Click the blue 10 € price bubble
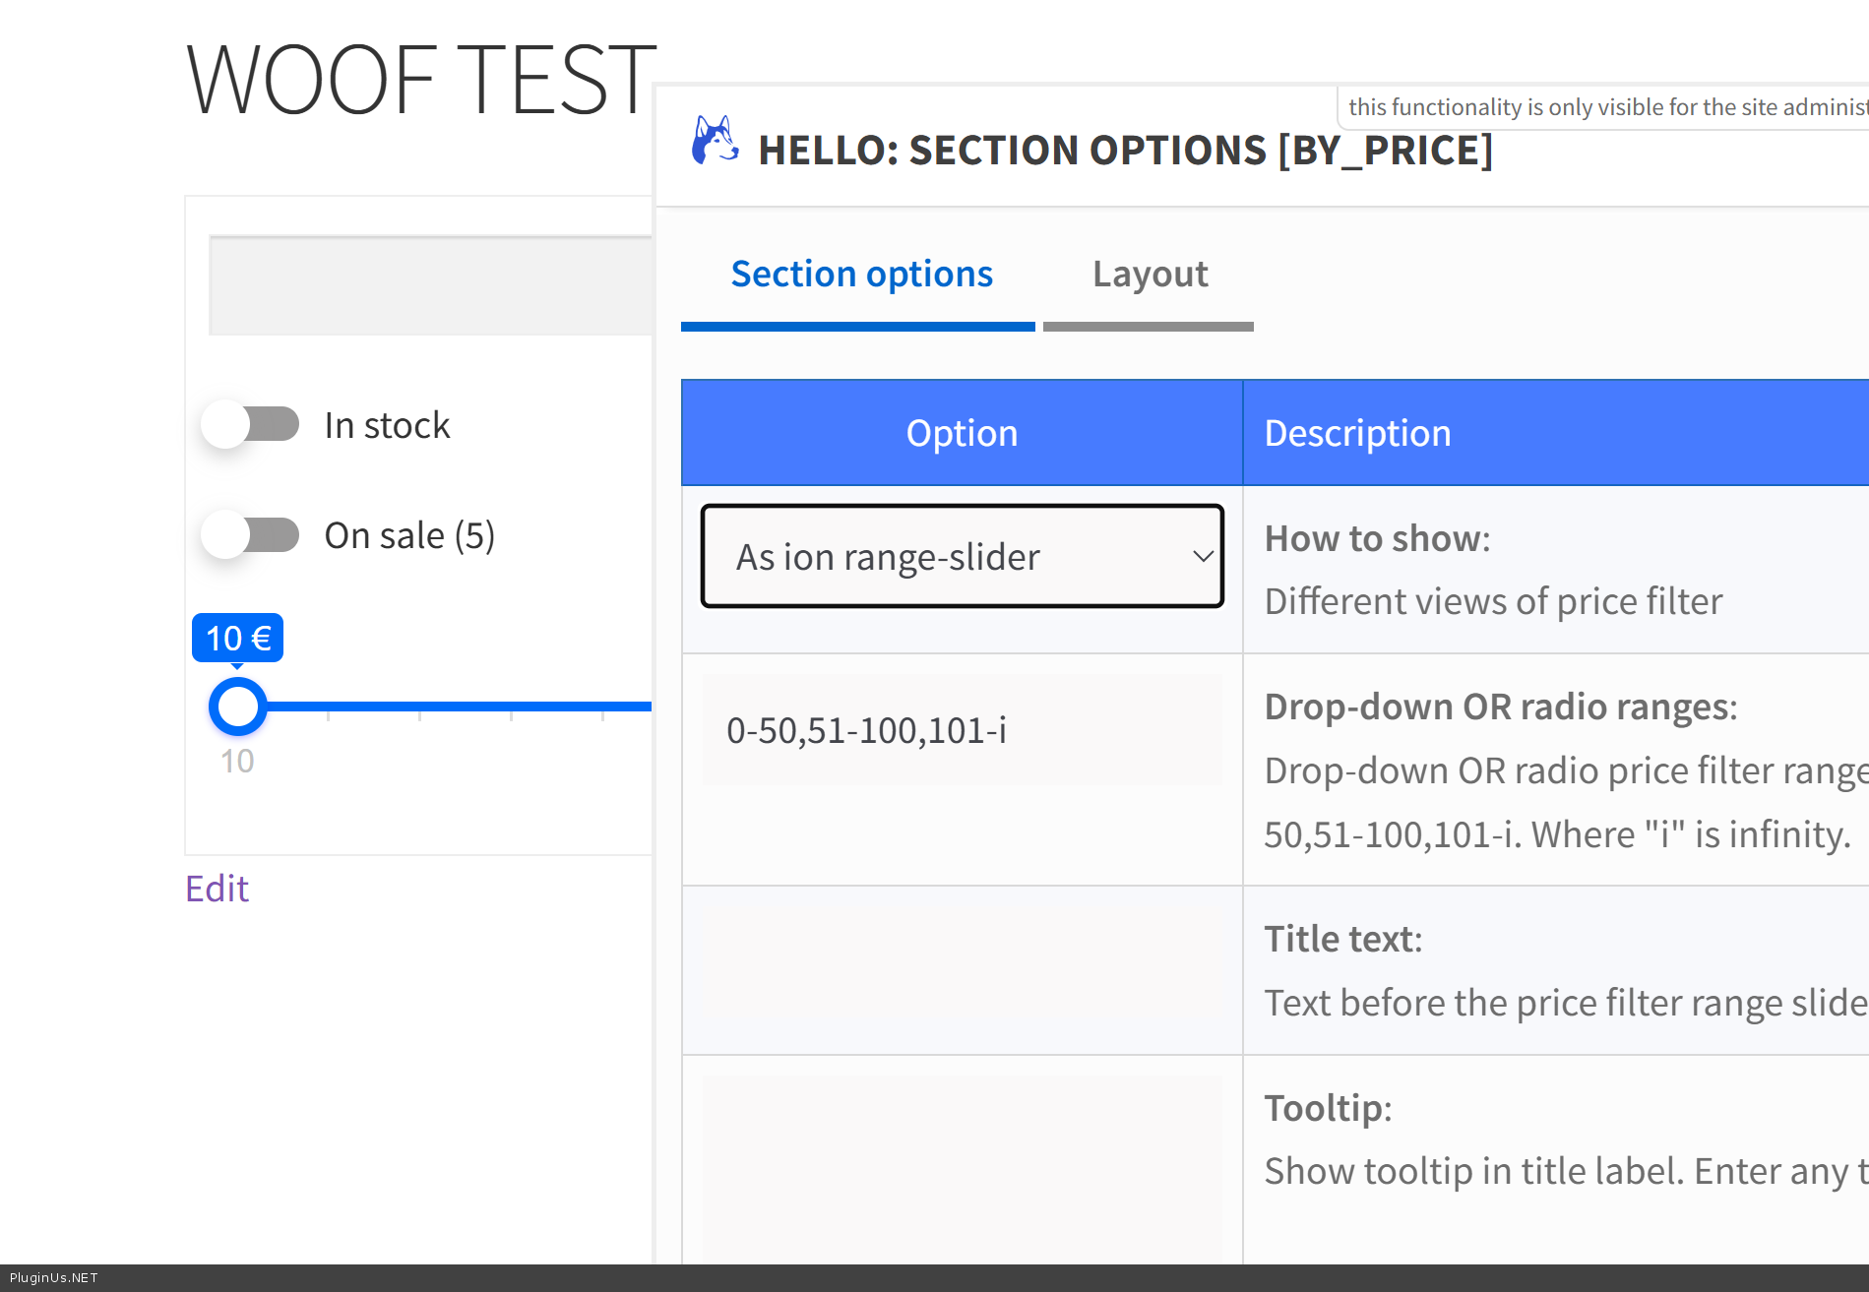The width and height of the screenshot is (1869, 1292). [237, 639]
